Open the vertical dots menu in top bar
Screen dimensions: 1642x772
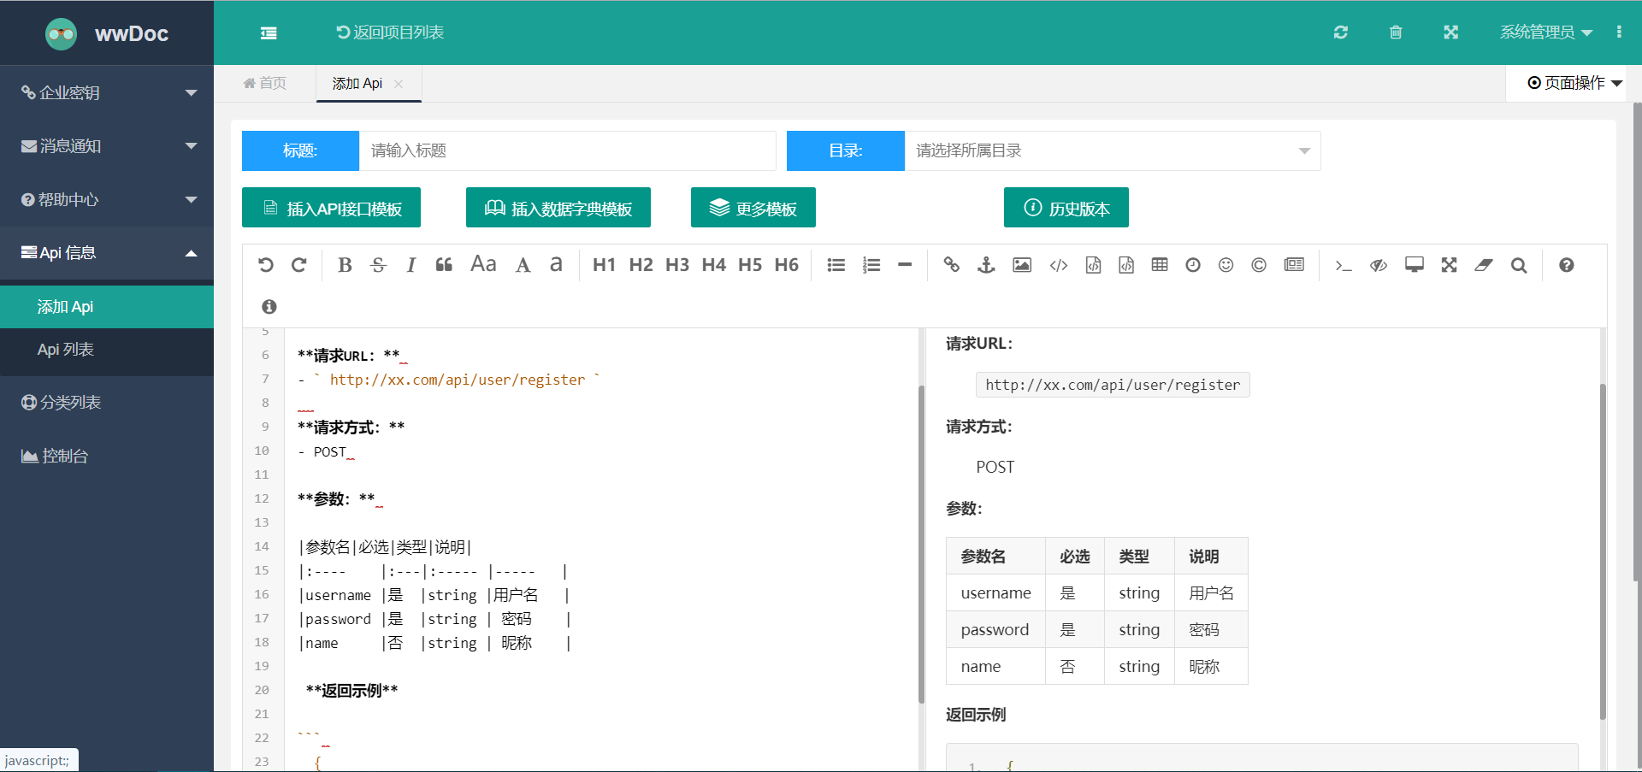tap(1619, 32)
